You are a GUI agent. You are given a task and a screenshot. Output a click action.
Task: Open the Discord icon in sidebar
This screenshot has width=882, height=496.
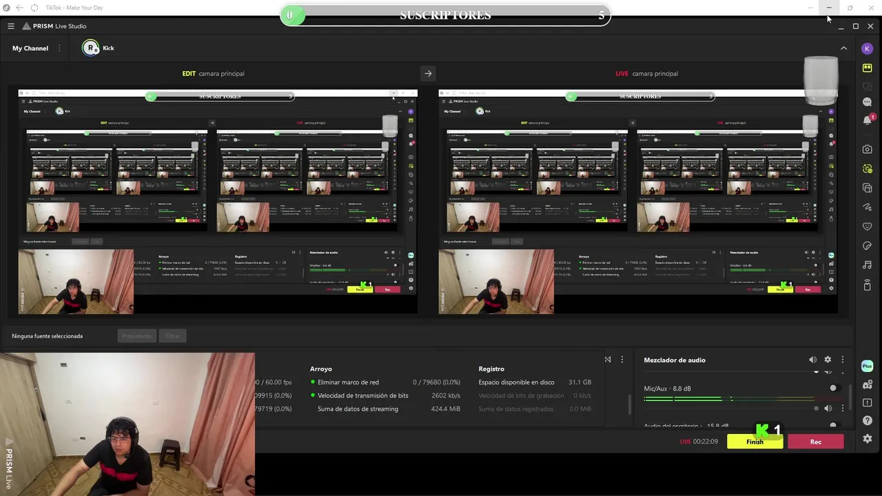[867, 385]
